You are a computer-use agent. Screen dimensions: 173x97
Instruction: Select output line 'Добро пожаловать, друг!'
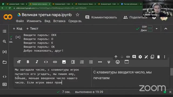click(43, 51)
